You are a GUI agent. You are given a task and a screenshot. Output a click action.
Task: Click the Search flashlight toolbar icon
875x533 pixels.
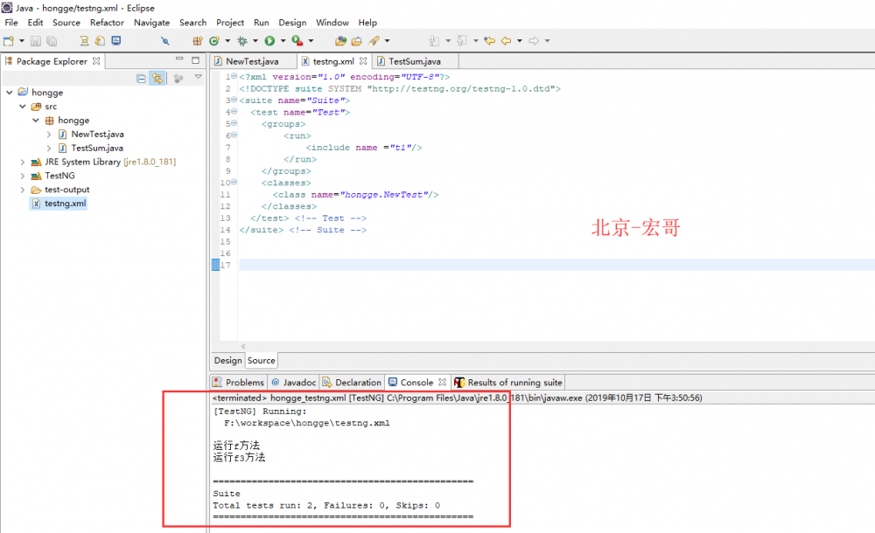tap(374, 41)
